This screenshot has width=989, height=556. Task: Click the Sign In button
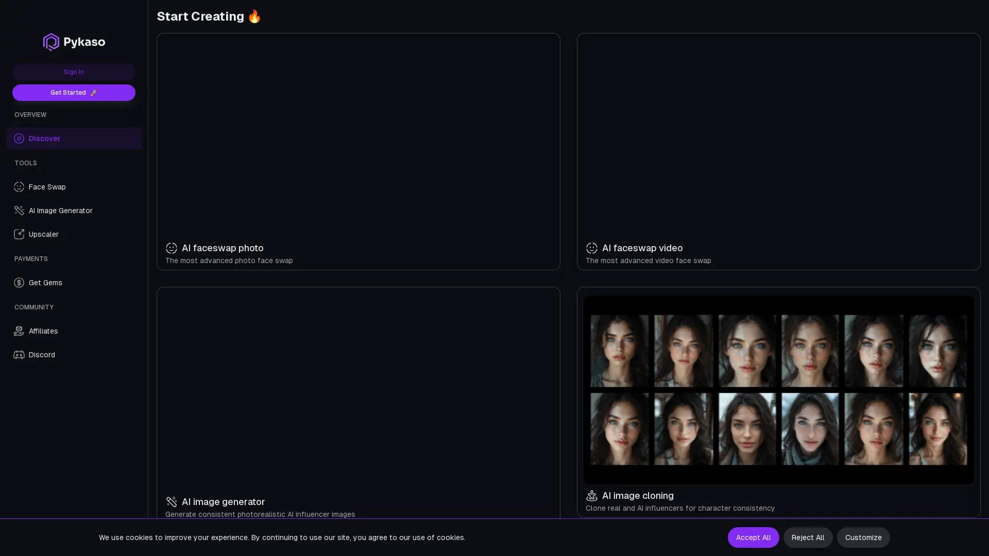73,72
